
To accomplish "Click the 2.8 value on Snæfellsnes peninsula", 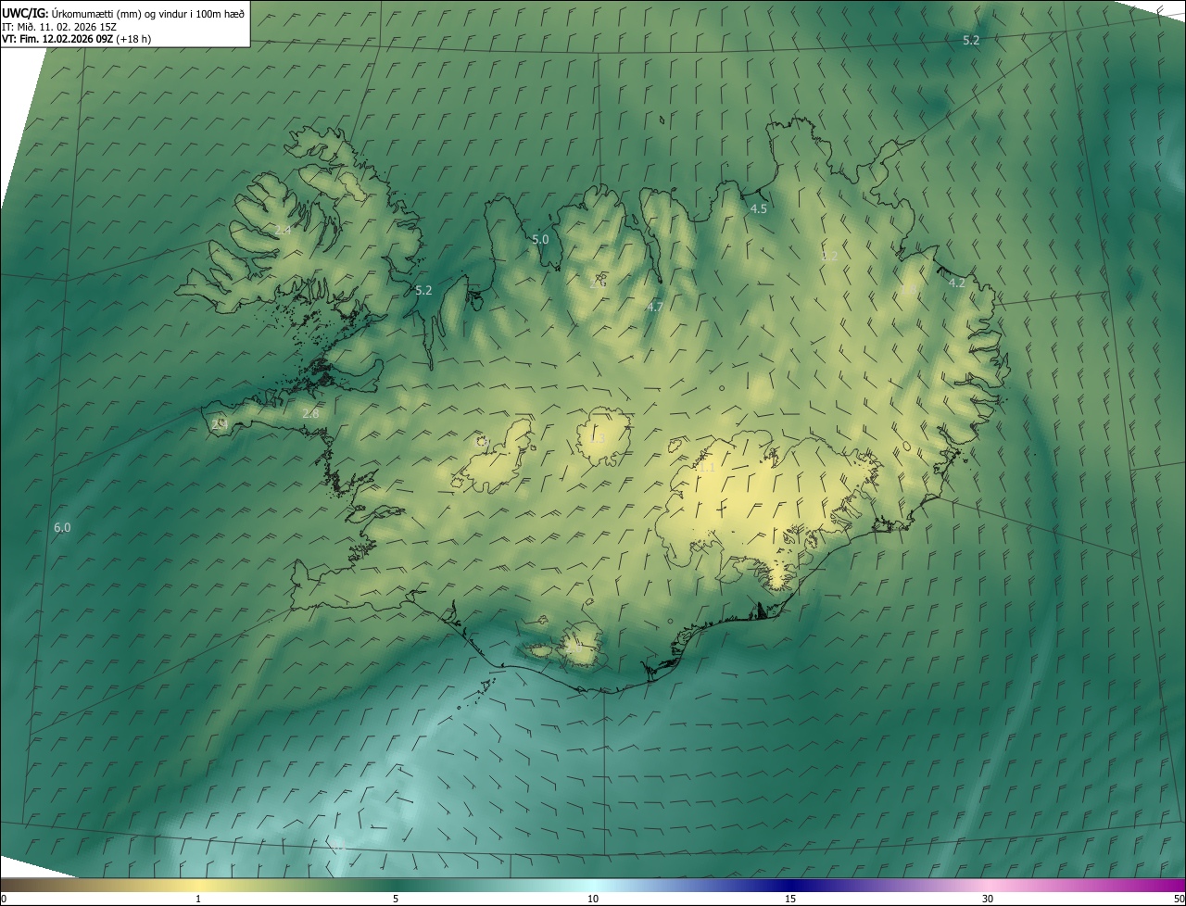I will (x=310, y=414).
